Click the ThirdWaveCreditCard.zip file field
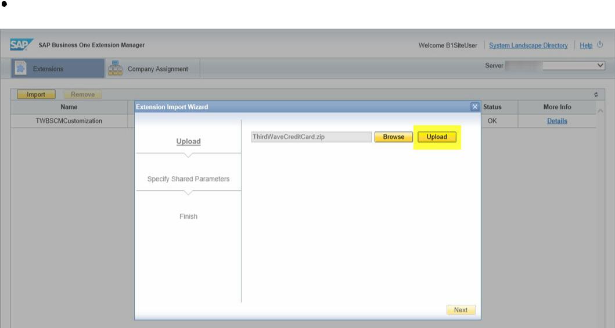This screenshot has width=615, height=328. click(x=311, y=137)
